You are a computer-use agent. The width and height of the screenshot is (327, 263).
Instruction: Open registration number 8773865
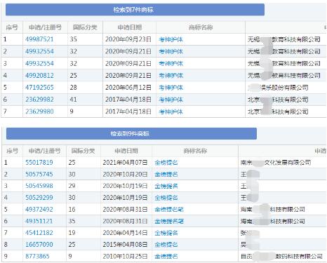click(37, 256)
